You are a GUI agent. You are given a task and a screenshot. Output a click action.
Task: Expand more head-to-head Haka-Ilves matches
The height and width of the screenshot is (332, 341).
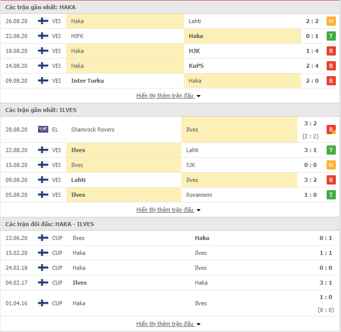168,324
